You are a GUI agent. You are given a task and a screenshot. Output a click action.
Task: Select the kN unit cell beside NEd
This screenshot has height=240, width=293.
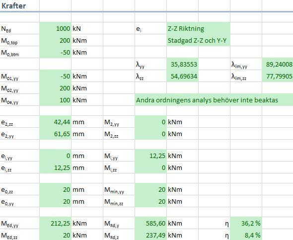87,28
